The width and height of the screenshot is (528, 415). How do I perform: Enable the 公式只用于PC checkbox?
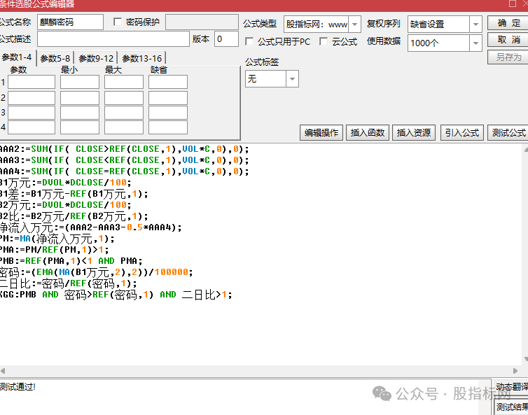[x=249, y=41]
